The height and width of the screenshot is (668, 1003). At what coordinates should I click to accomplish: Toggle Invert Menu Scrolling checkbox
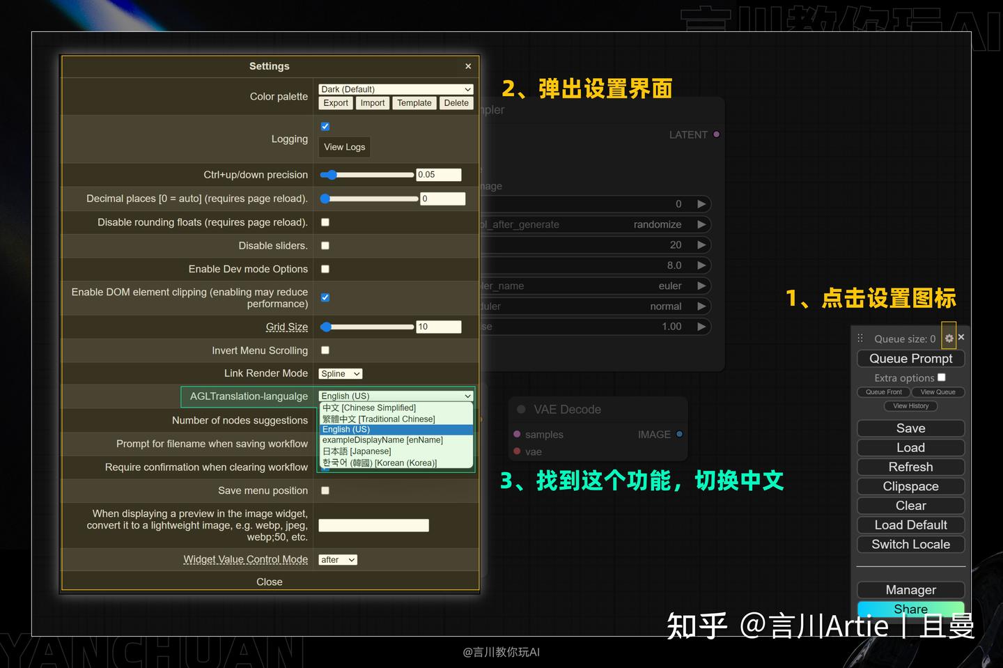coord(325,350)
